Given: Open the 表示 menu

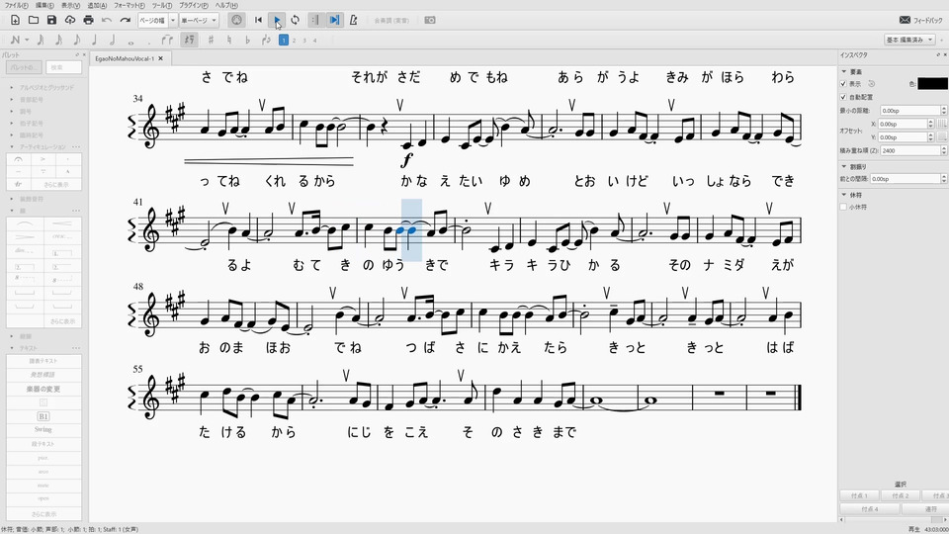Looking at the screenshot, I should coord(70,6).
